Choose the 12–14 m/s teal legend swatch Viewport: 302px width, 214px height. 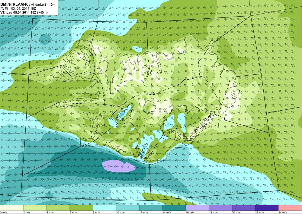point(151,208)
